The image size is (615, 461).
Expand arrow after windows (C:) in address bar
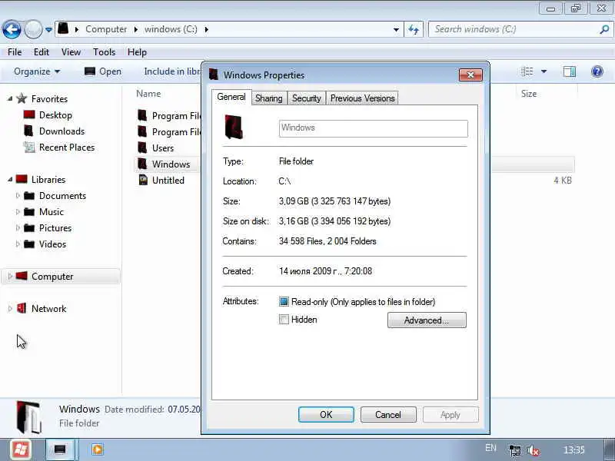[x=206, y=29]
